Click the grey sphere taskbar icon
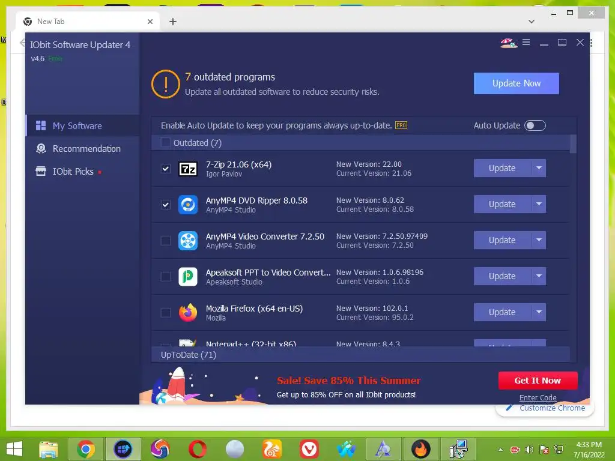This screenshot has width=615, height=461. (235, 449)
